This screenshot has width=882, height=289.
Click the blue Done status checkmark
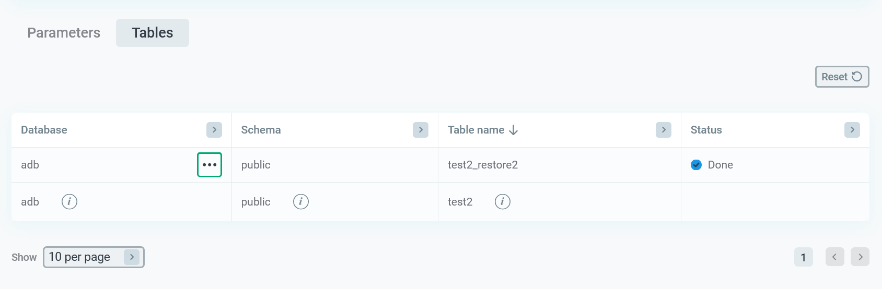pos(696,165)
